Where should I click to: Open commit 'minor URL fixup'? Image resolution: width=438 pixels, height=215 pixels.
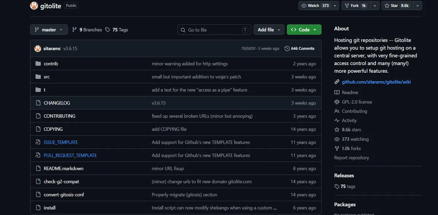(x=168, y=168)
